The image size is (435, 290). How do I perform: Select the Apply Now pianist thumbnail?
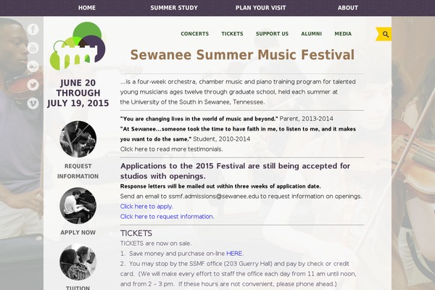78,206
